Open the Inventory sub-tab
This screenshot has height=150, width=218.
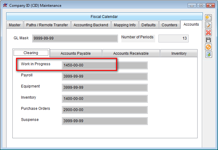coord(179,54)
